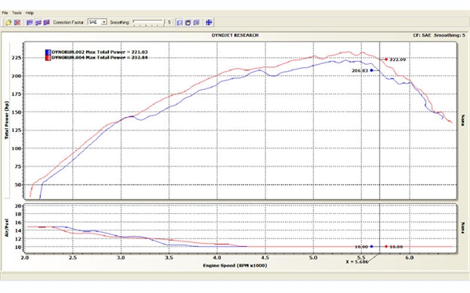Click the open run file icon
Screen dimensions: 470x293
point(9,23)
